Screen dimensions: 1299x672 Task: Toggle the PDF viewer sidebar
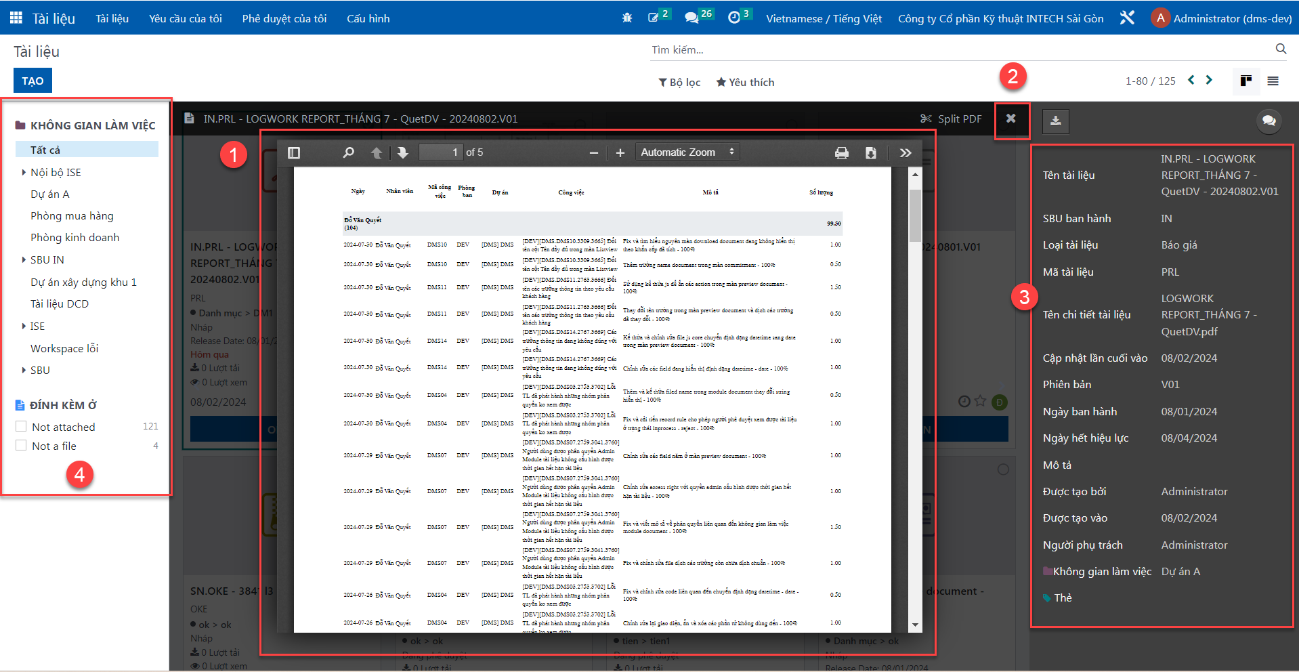coord(294,153)
